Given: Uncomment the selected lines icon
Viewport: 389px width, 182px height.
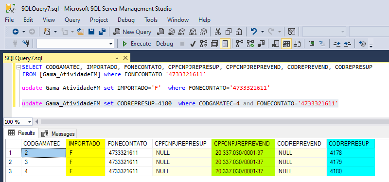Looking at the screenshot, I should click(322, 44).
